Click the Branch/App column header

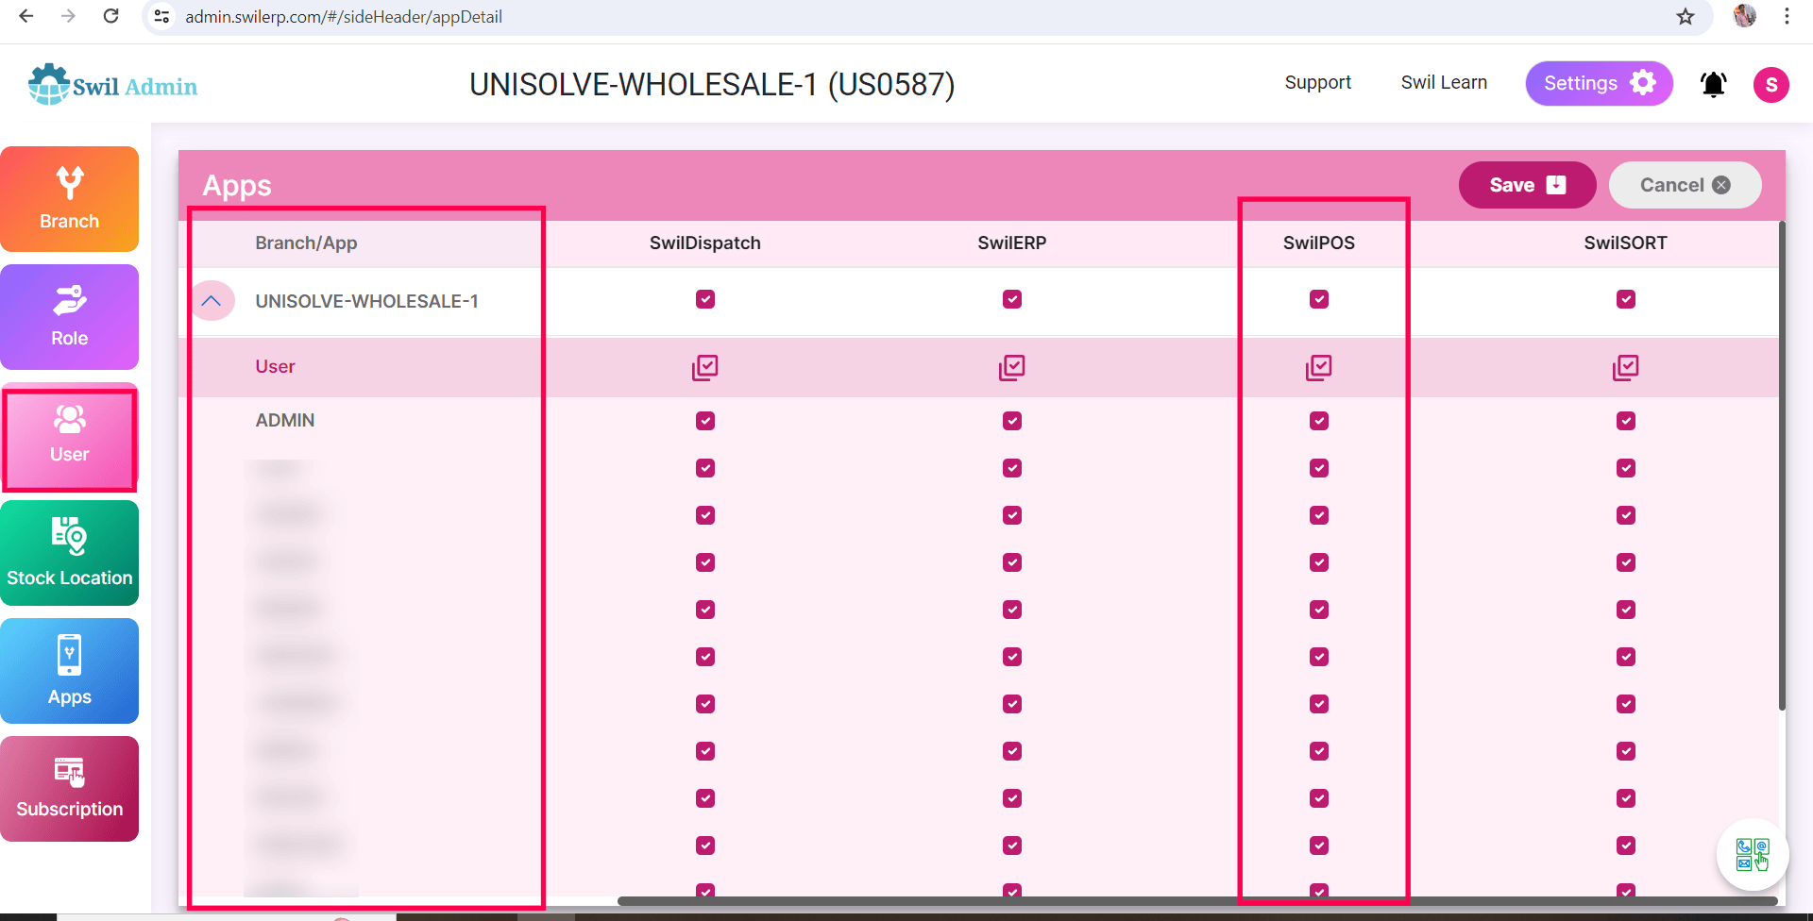(306, 243)
